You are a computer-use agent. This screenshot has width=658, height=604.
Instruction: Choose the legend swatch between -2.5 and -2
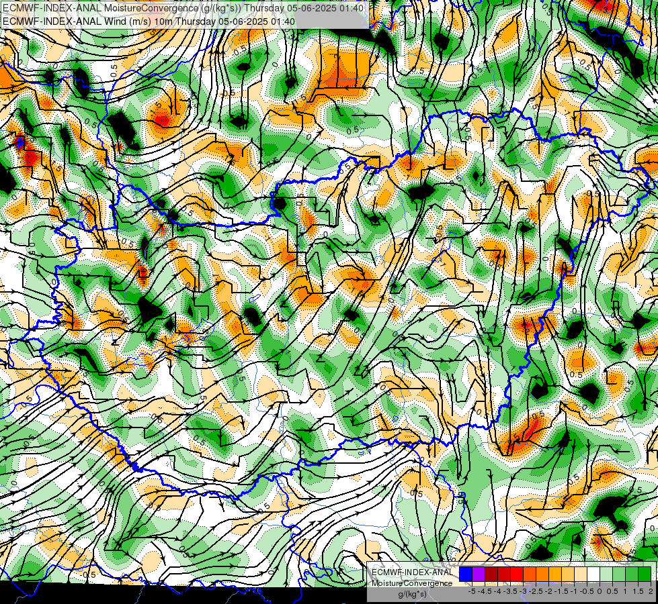[542, 574]
